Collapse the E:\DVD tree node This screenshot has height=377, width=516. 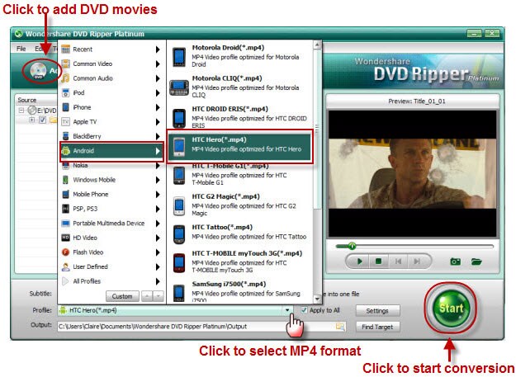coord(21,111)
